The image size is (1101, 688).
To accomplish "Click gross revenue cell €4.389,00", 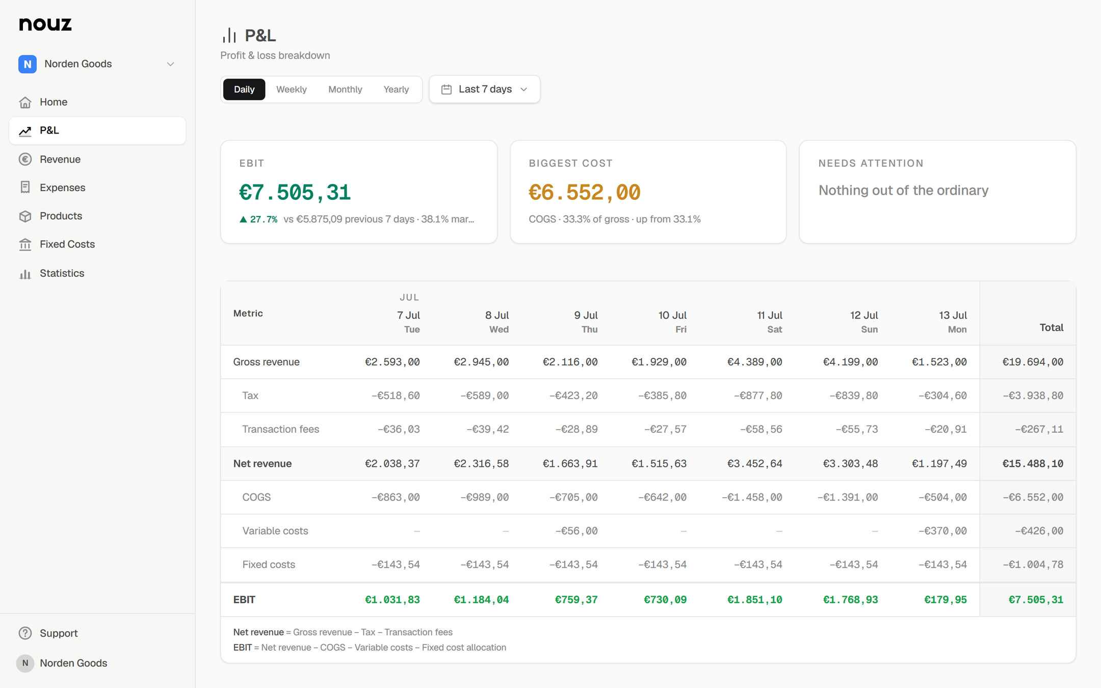I will click(x=754, y=362).
